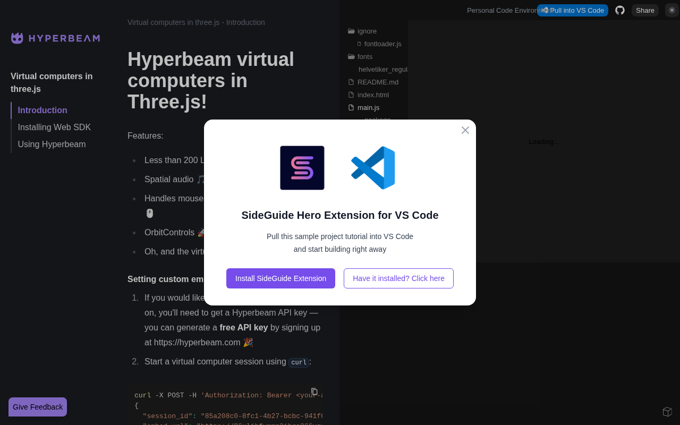This screenshot has height=425, width=680.
Task: Click 'Have it installed? Click here'
Action: tap(398, 278)
